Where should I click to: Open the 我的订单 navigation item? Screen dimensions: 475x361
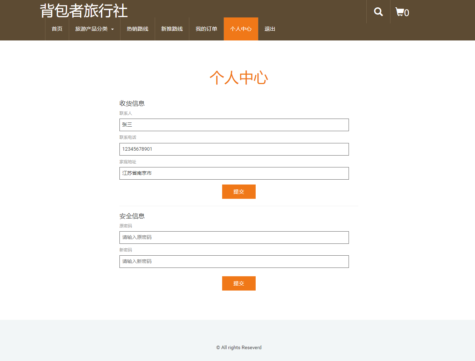pyautogui.click(x=206, y=29)
